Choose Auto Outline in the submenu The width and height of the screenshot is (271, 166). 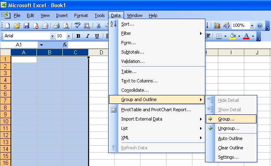tap(231, 138)
